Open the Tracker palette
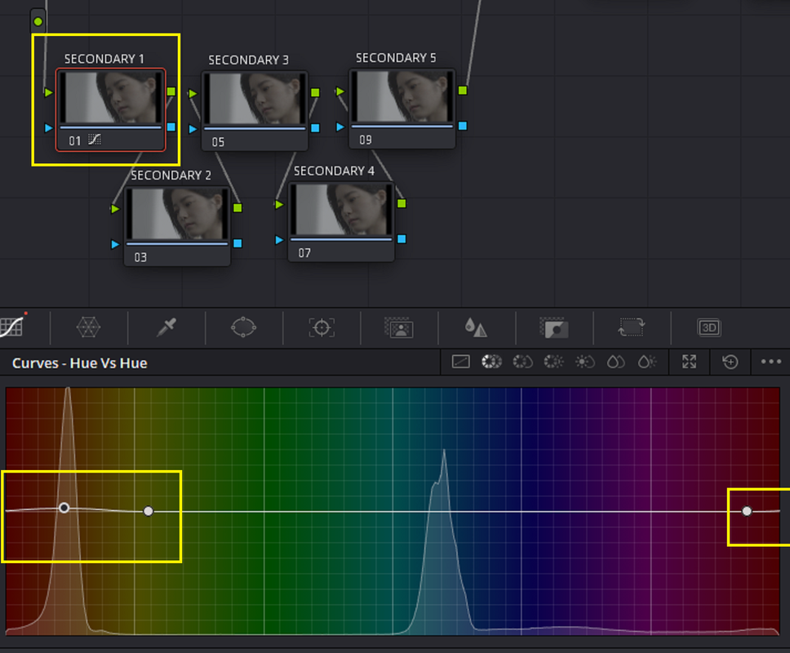This screenshot has width=790, height=653. pos(322,328)
